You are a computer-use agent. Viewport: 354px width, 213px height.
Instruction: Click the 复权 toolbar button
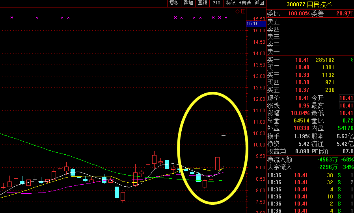tap(174, 3)
